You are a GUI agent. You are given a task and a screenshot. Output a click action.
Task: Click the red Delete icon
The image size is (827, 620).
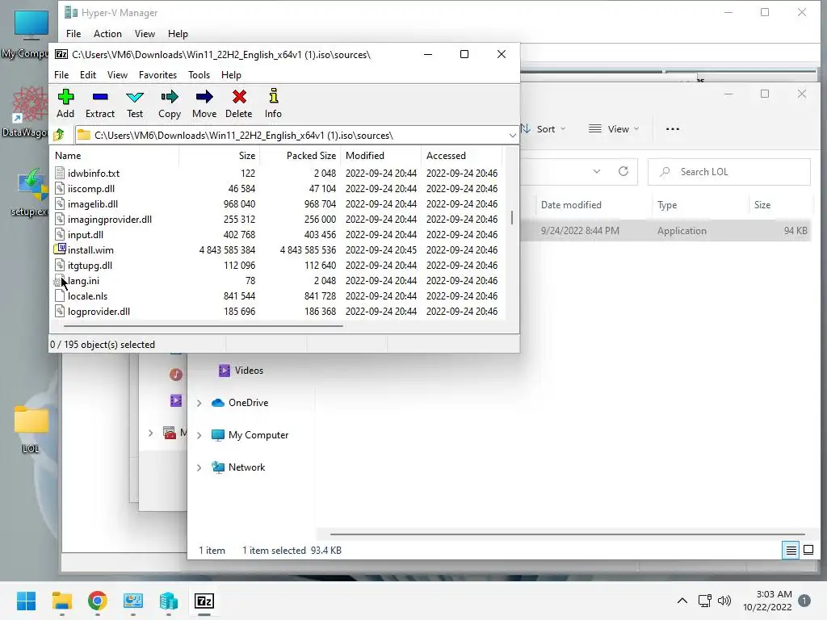[x=239, y=103]
